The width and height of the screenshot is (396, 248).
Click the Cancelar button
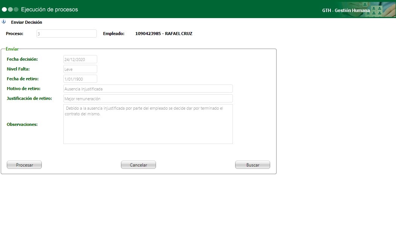(x=138, y=165)
